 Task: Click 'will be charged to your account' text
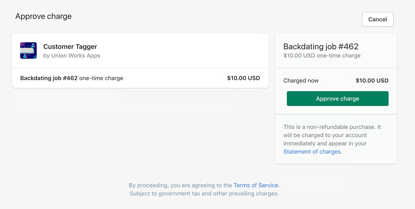[325, 135]
